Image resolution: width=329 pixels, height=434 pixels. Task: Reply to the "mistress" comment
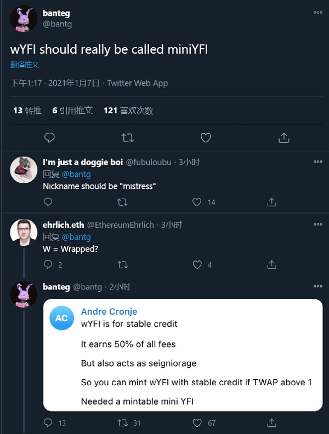(48, 202)
